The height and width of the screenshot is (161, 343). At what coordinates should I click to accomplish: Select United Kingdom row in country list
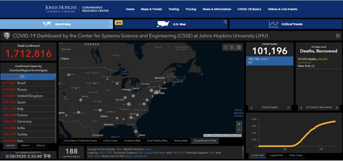coord(28,96)
